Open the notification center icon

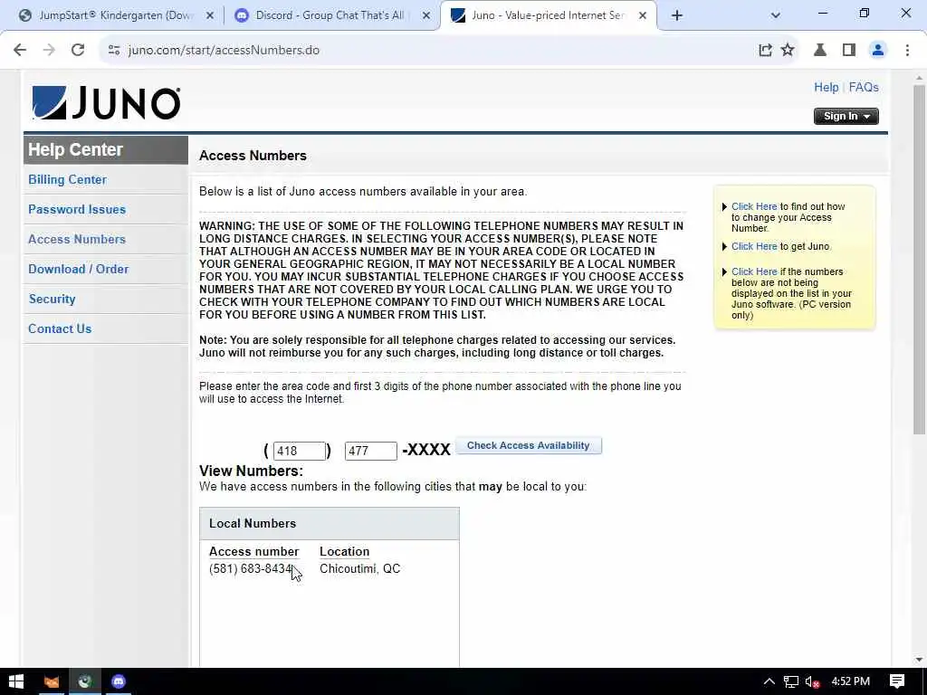click(x=897, y=681)
